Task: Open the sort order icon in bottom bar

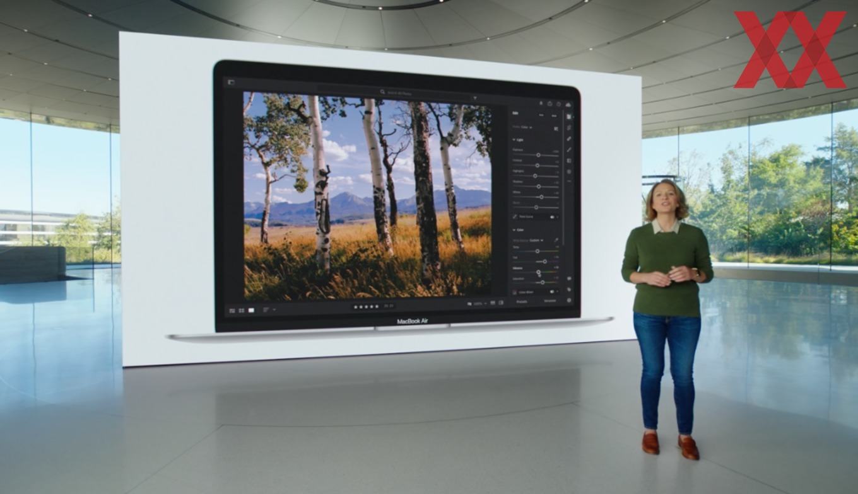Action: (266, 309)
